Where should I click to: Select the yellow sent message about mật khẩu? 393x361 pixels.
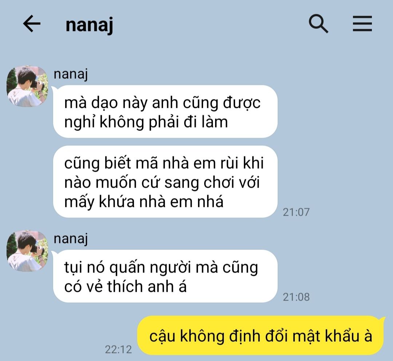click(261, 336)
